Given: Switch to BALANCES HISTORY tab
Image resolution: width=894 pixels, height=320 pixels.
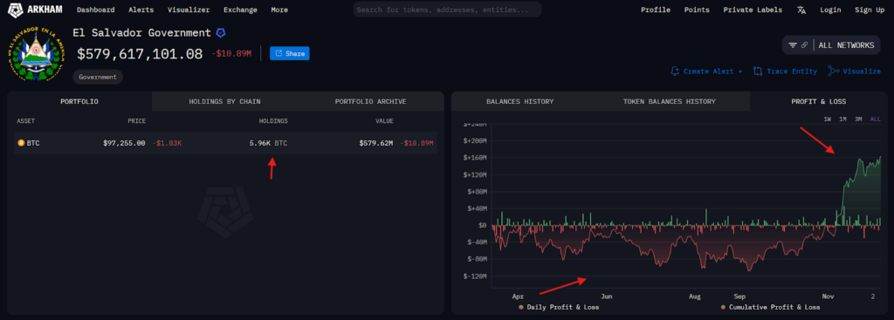Looking at the screenshot, I should 520,101.
